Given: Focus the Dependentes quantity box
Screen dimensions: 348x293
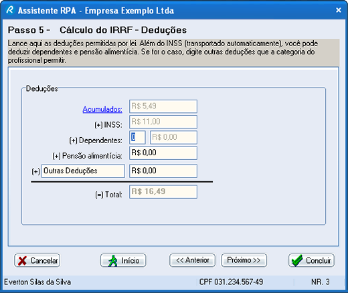Looking at the screenshot, I should tap(137, 137).
